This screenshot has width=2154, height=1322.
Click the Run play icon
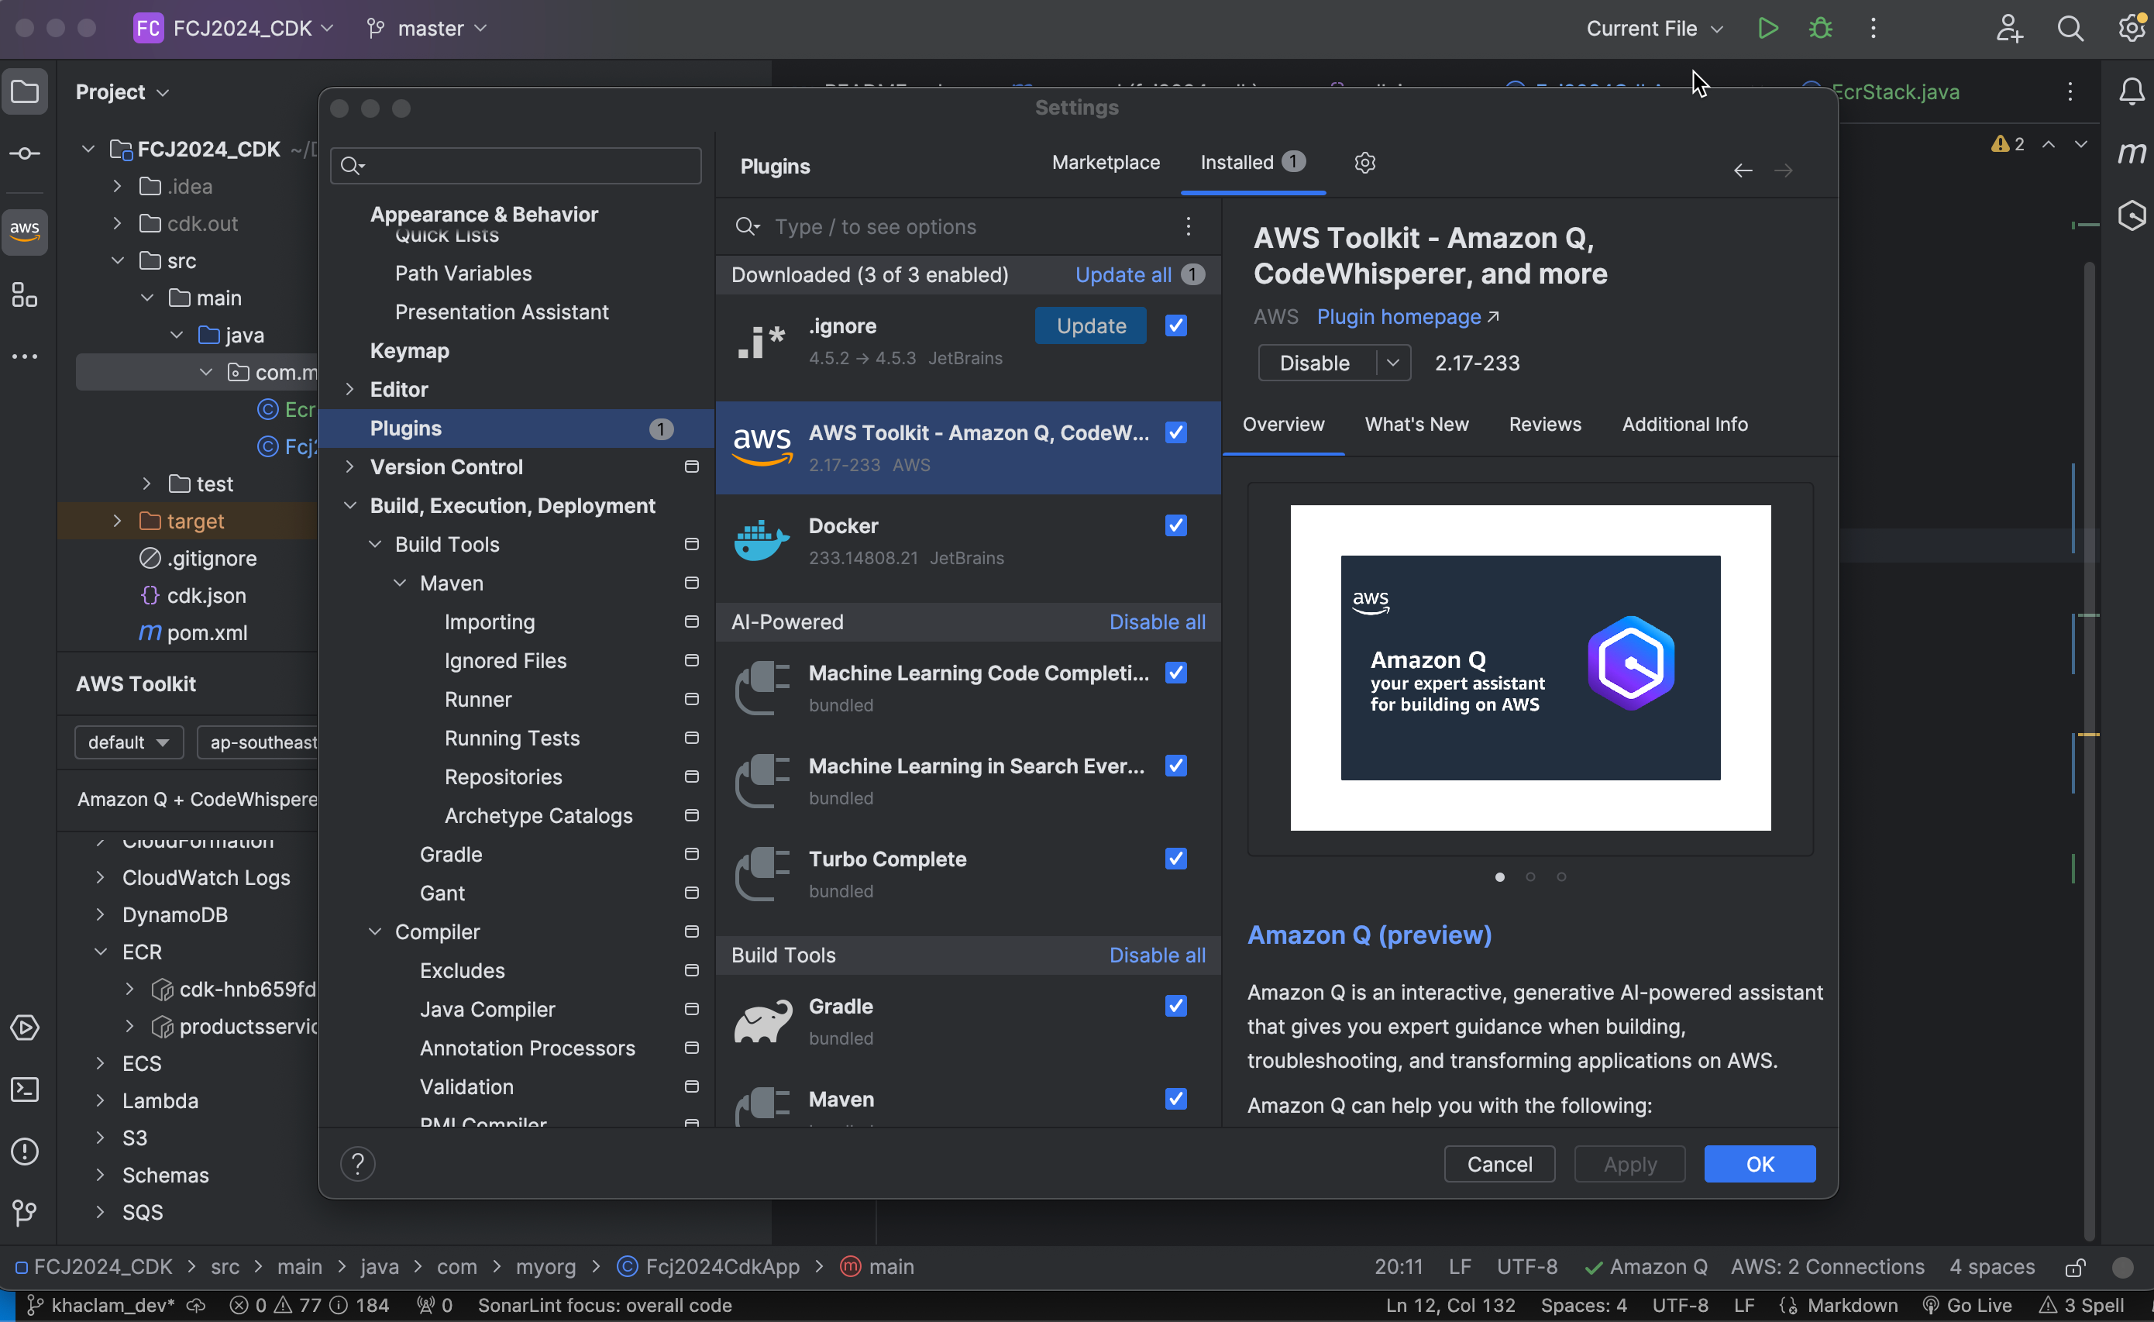[x=1767, y=29]
